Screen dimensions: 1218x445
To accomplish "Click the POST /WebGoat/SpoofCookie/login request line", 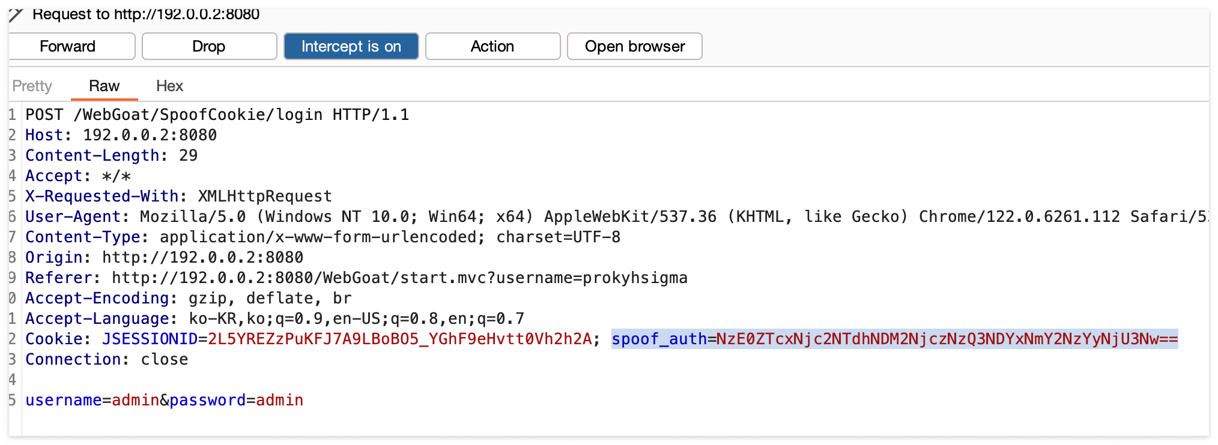I will tap(217, 115).
